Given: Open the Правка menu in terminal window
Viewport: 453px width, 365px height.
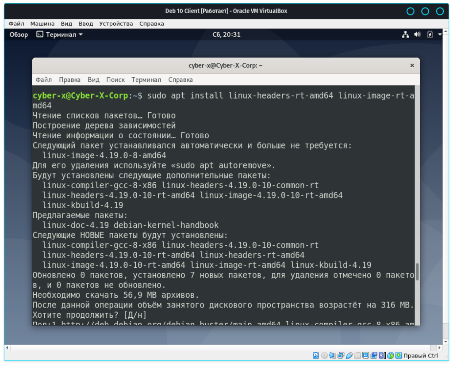Looking at the screenshot, I should [69, 80].
